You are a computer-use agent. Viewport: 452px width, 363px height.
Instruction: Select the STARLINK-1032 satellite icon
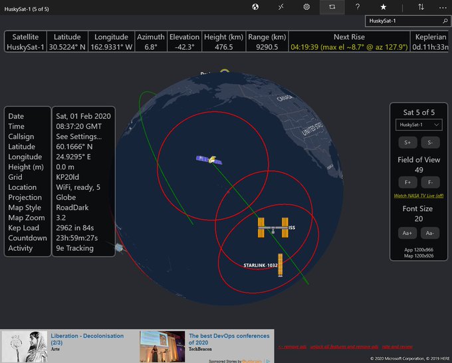point(281,265)
